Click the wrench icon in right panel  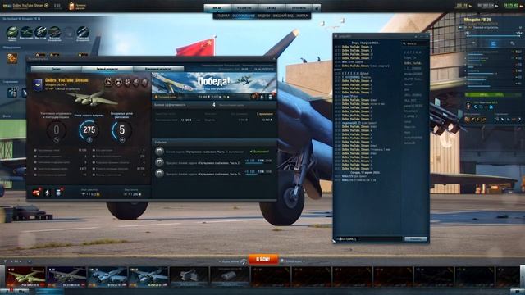point(513,43)
